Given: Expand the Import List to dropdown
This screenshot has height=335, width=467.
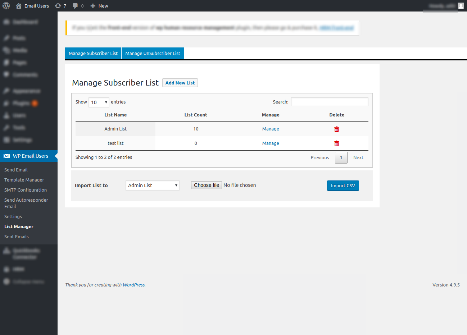Looking at the screenshot, I should (153, 185).
